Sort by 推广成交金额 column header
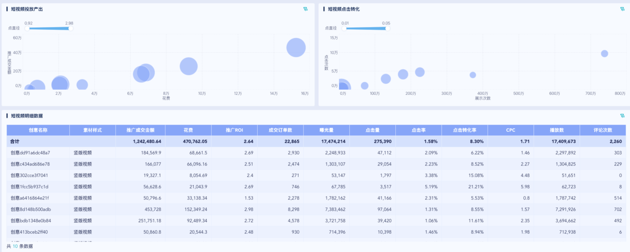 [143, 130]
